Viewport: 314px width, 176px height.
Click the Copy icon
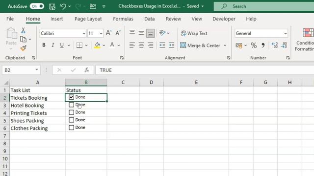(23, 39)
